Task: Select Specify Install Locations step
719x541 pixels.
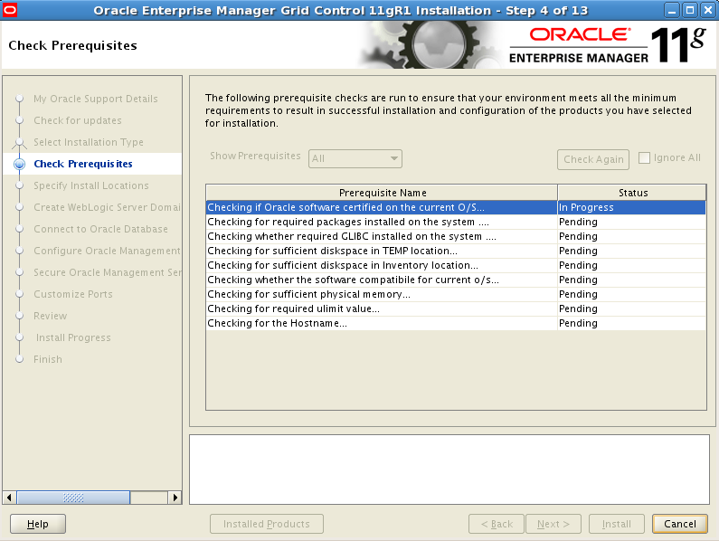Action: pyautogui.click(x=90, y=185)
